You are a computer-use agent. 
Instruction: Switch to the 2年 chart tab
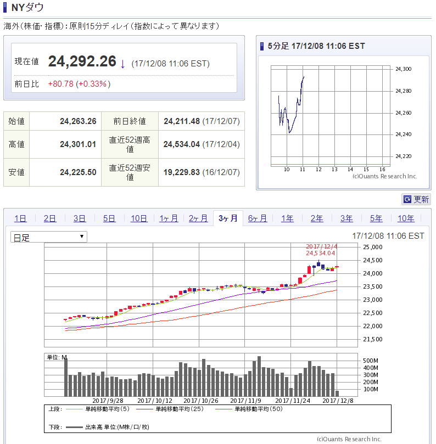point(317,218)
